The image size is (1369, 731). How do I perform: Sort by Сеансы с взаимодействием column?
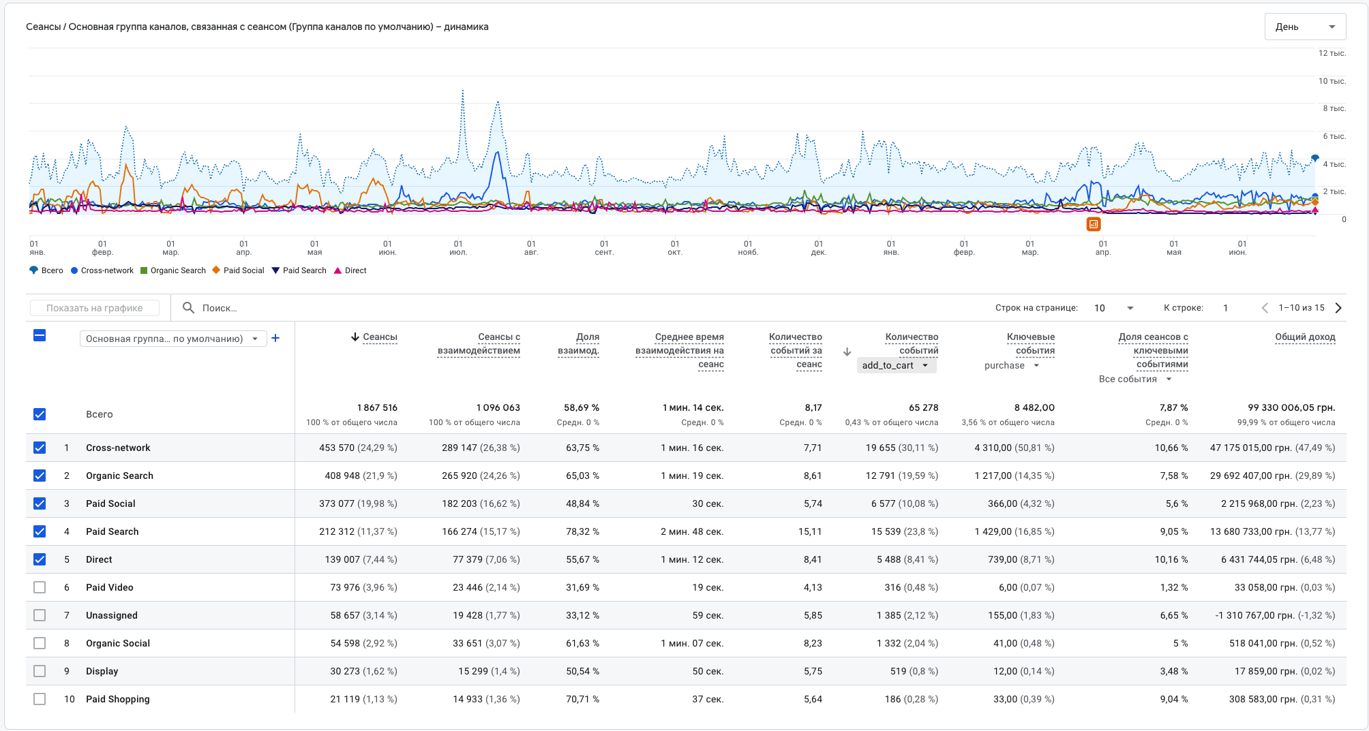479,343
